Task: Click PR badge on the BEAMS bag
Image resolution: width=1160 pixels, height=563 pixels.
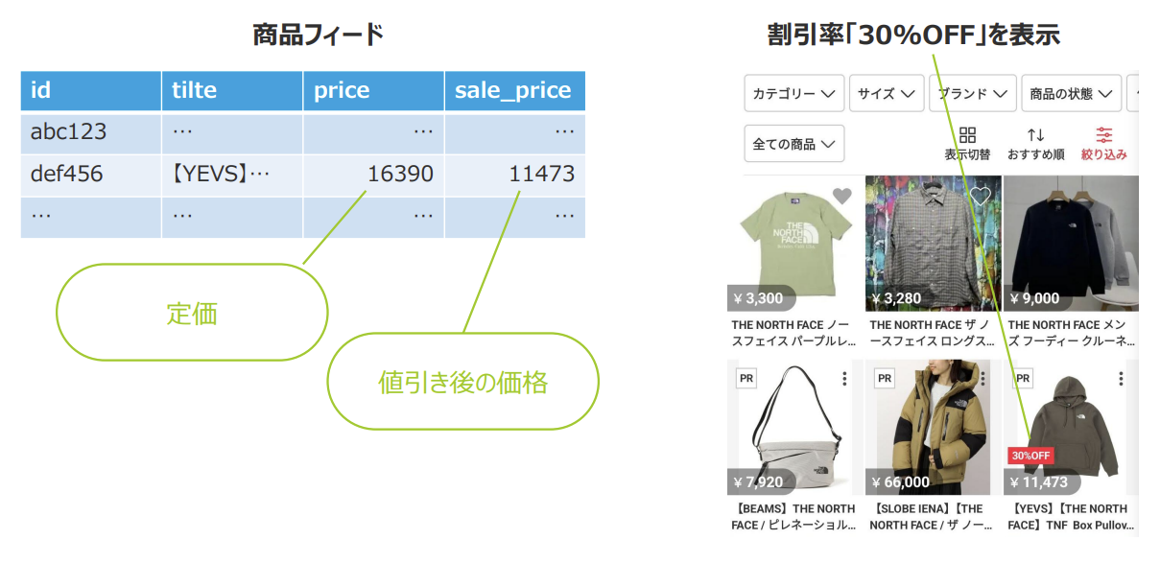Action: pyautogui.click(x=746, y=379)
